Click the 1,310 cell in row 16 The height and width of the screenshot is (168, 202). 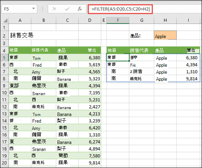point(90,135)
